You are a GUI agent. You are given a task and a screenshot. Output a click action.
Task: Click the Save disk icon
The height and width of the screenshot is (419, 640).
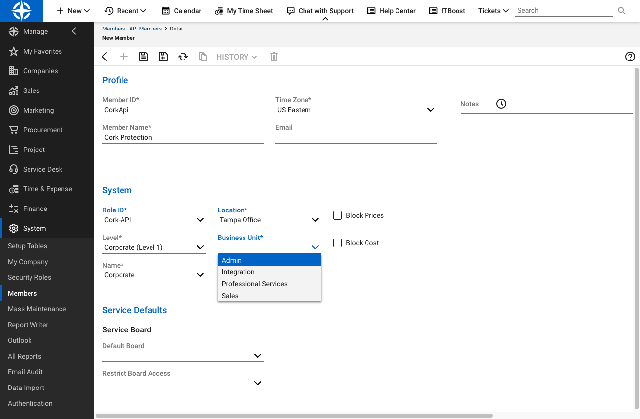pos(144,57)
